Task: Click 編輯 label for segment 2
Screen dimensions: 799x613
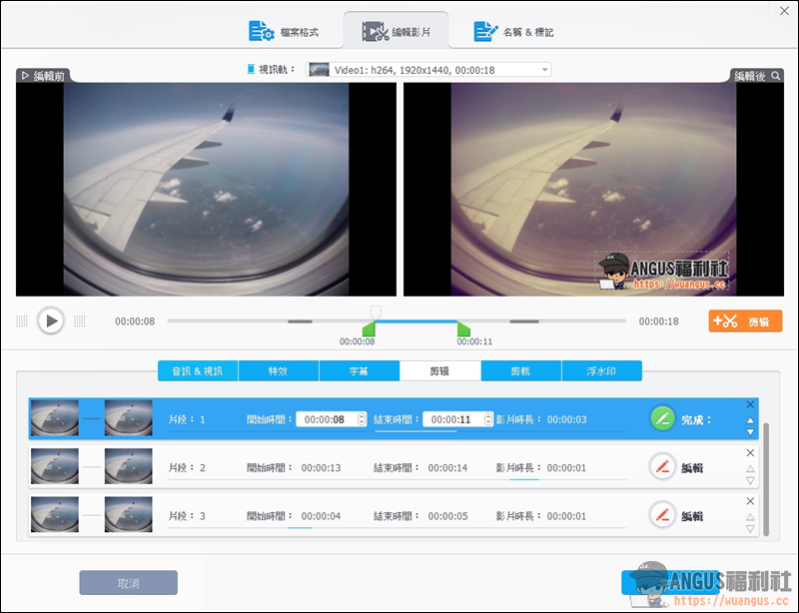Action: (x=692, y=468)
